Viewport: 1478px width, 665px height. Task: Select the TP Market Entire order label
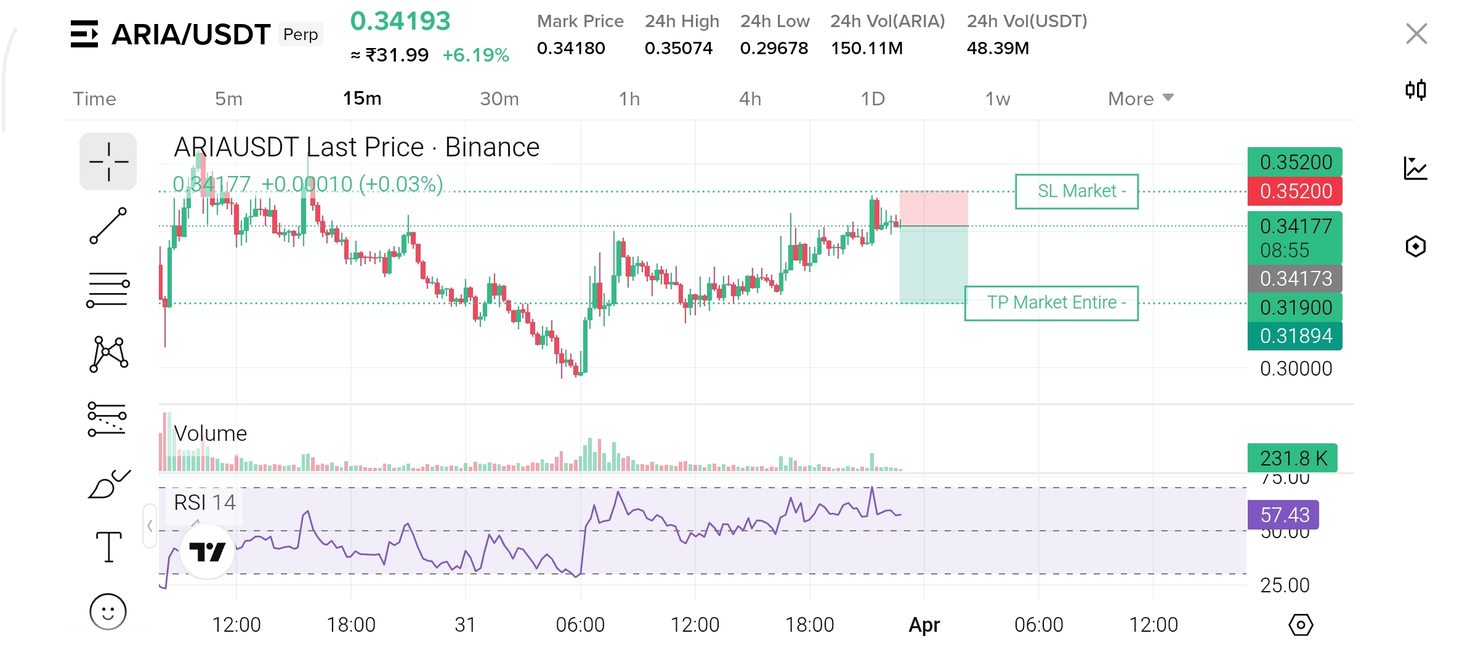[1051, 303]
